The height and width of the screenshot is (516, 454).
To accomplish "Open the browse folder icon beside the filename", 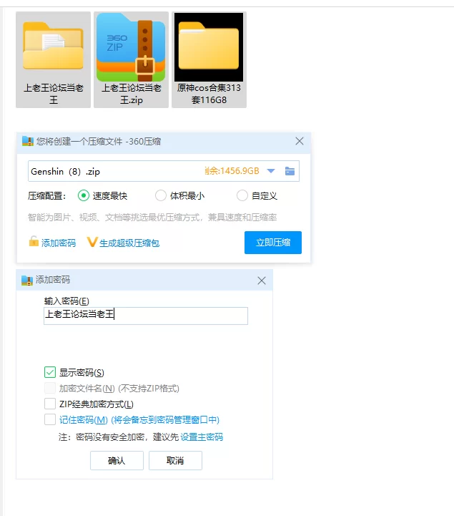I will [290, 171].
